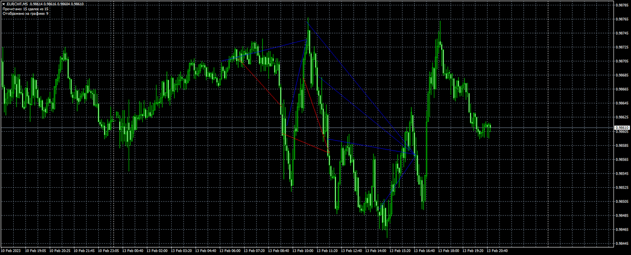Viewport: 631px width, 255px height.
Task: Click the '13 Feb 19:20' time label
Action: 473,251
